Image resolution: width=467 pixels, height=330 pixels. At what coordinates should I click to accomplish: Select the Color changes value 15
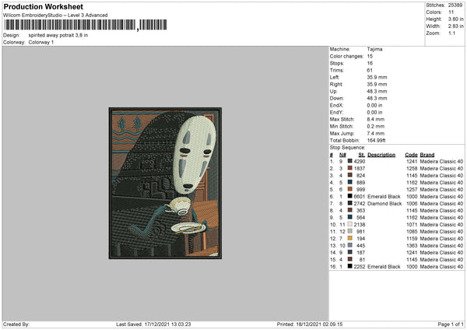[370, 56]
